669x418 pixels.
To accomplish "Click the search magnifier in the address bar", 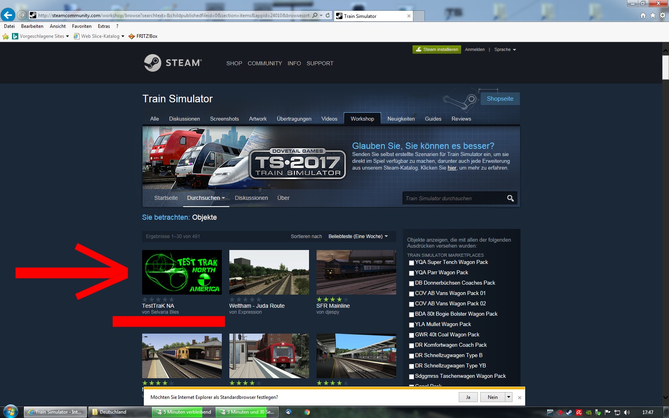I will point(315,16).
